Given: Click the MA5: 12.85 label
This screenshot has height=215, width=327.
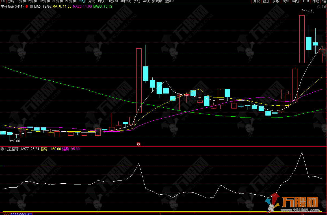Looking at the screenshot, I should [x=43, y=6].
